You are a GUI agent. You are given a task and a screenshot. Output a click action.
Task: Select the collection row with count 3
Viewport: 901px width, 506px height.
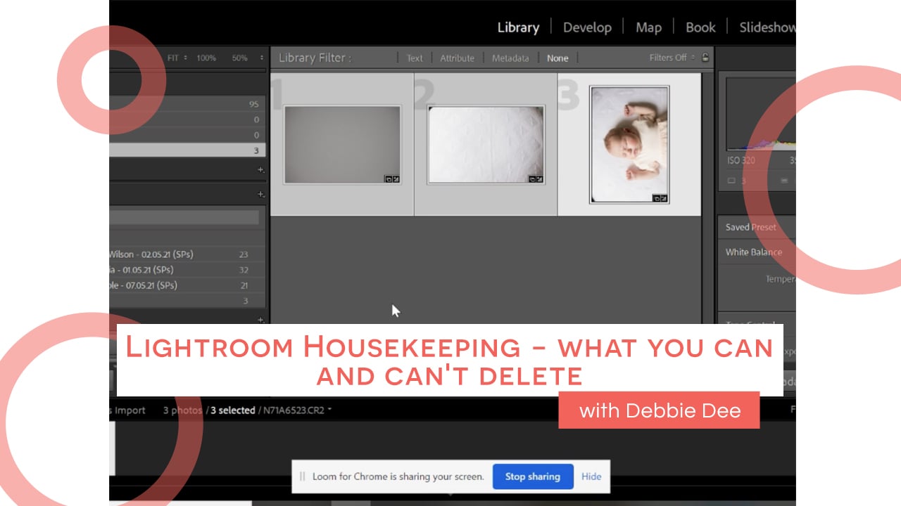[x=187, y=301]
